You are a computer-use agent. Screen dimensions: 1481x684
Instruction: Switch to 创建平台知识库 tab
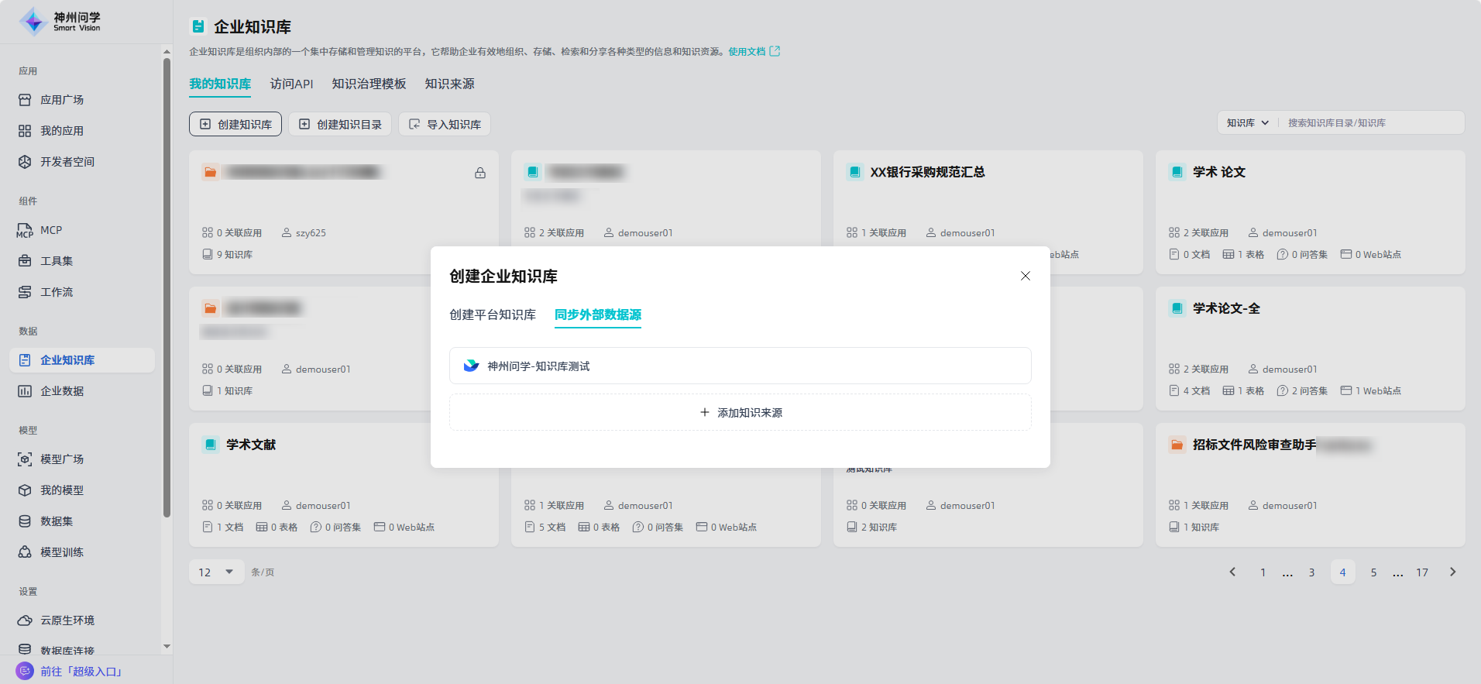point(493,315)
